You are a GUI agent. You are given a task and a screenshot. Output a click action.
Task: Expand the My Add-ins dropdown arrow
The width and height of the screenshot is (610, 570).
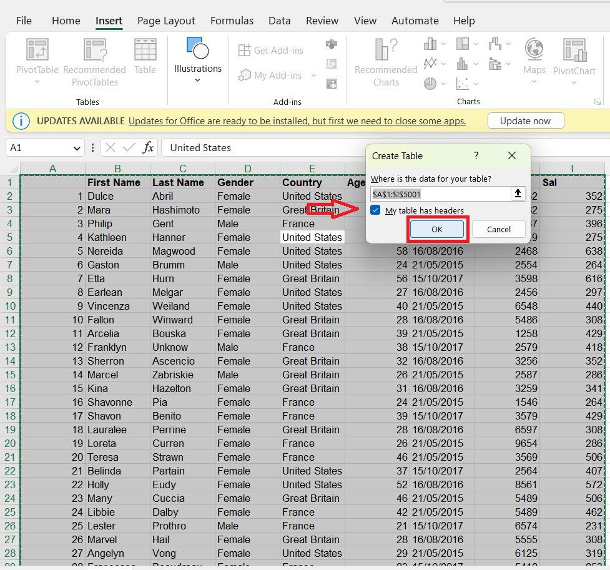tap(313, 75)
